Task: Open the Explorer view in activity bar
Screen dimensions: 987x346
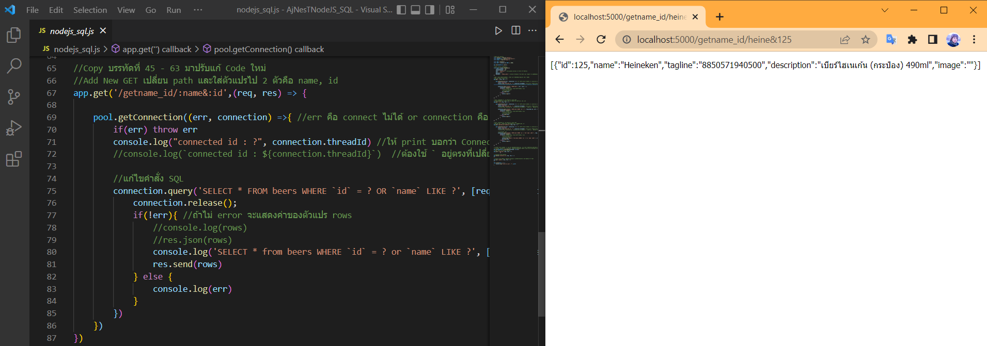Action: pos(14,35)
